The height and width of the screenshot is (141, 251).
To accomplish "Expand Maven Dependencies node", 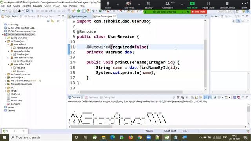I will pos(5,84).
